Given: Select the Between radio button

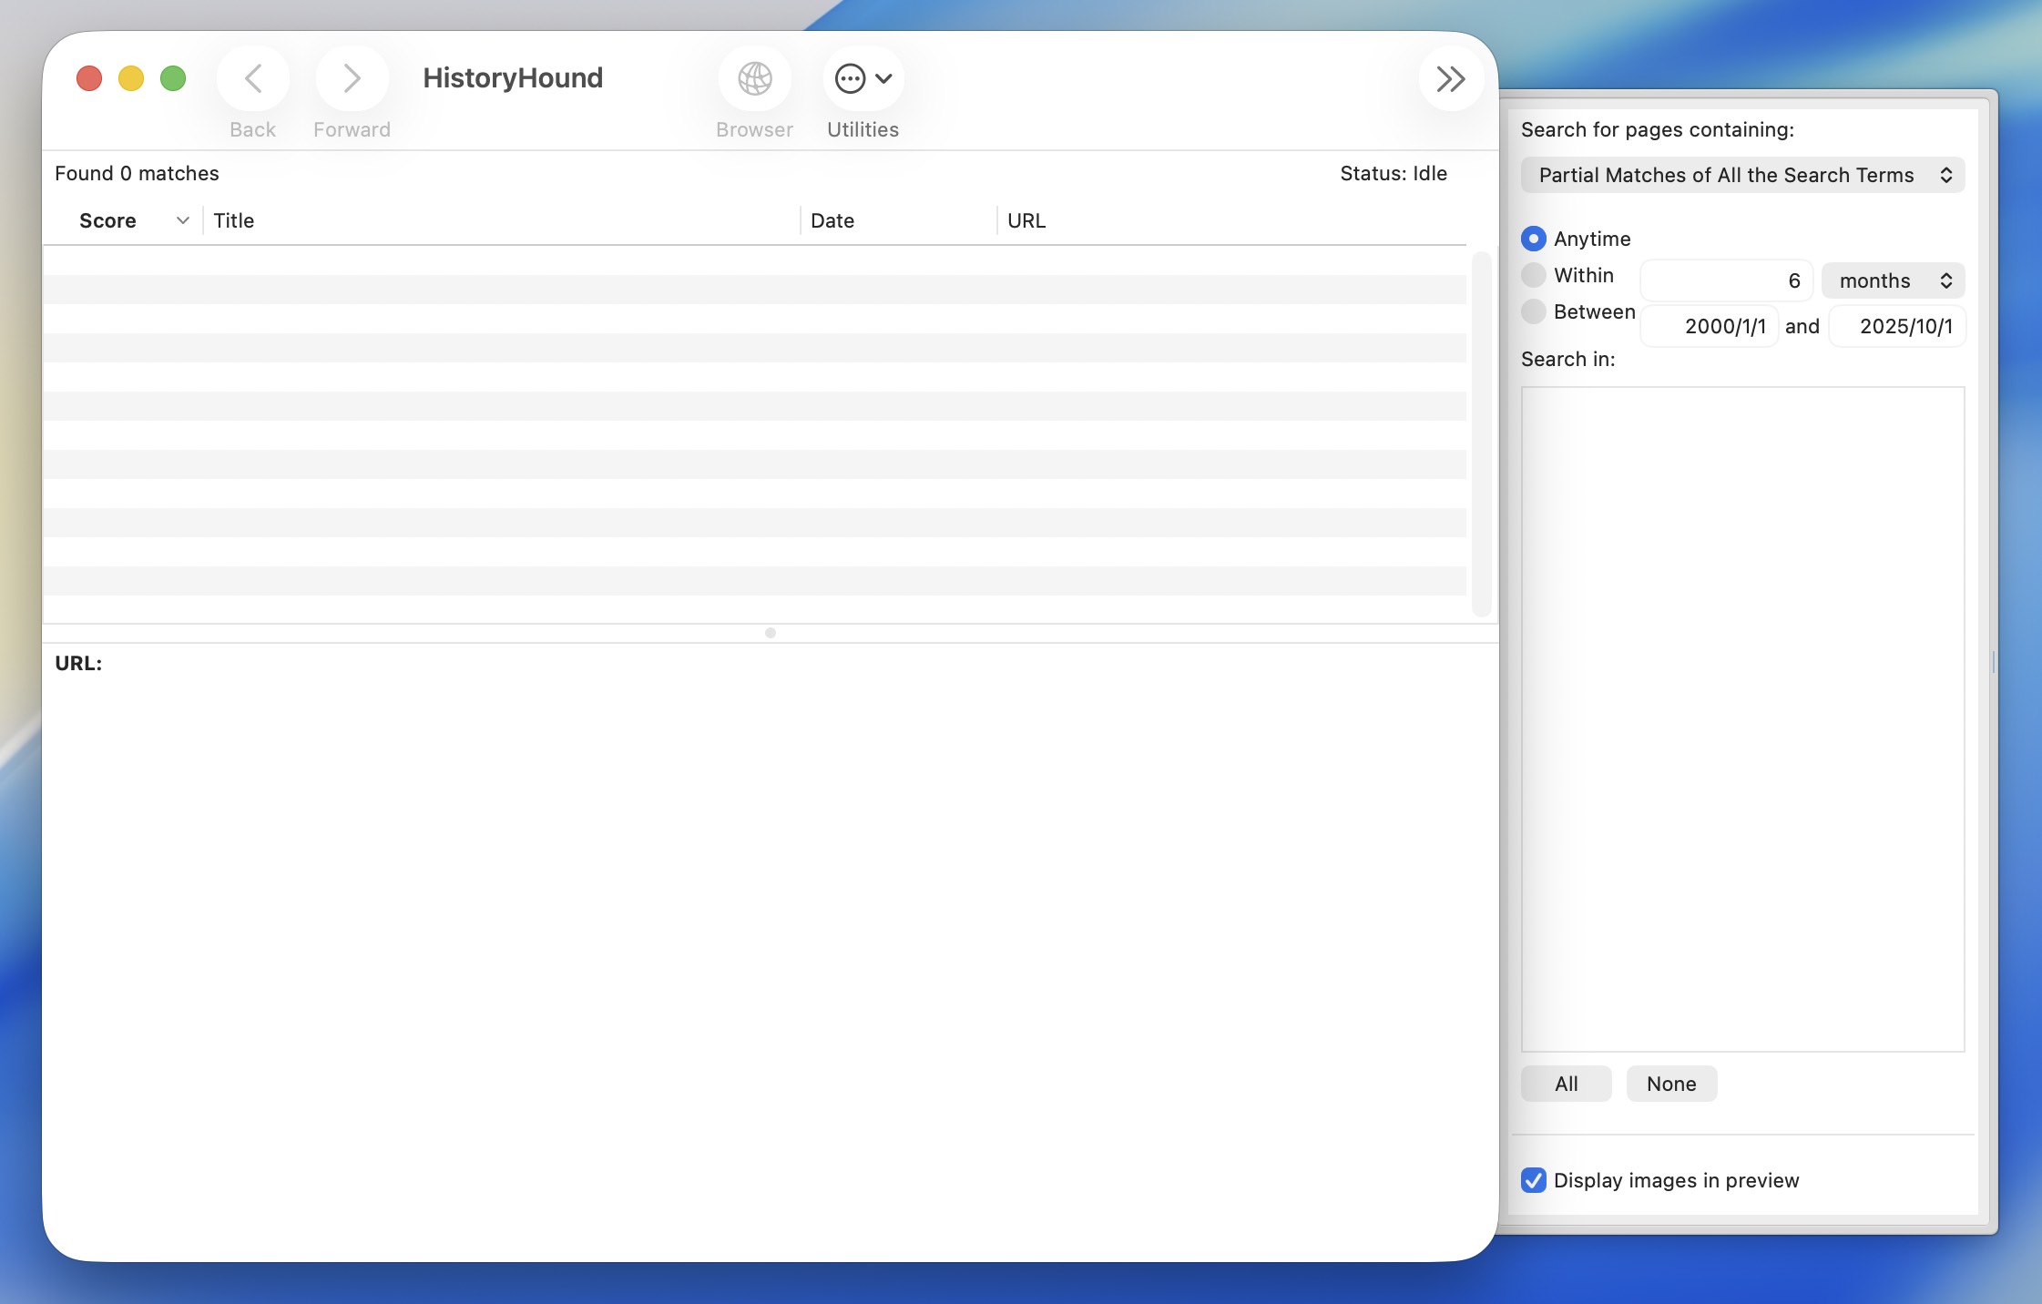Looking at the screenshot, I should point(1534,311).
